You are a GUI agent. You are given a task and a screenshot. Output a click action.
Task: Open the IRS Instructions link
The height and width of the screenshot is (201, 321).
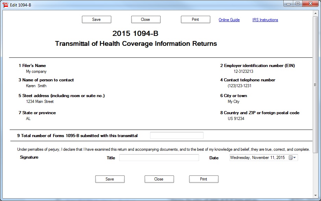point(265,20)
